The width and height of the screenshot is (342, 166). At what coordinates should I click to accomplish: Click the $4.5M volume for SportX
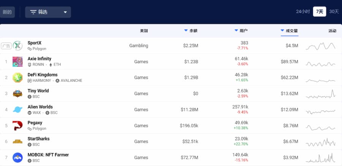(292, 46)
